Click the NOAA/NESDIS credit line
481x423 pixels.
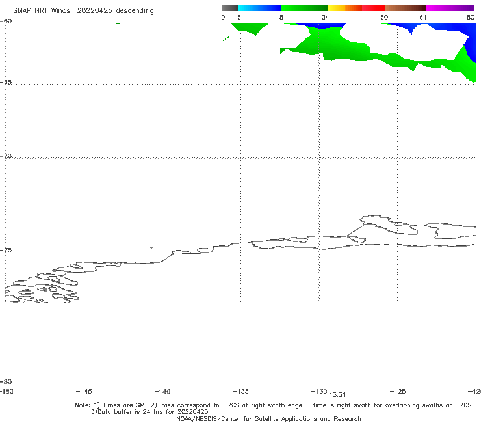268,418
